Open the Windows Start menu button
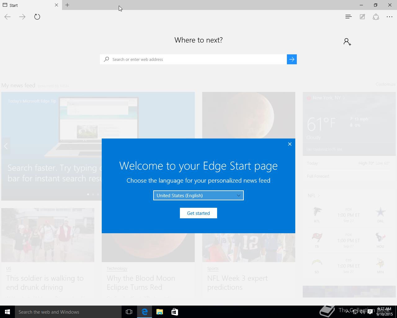Image resolution: width=397 pixels, height=318 pixels. (x=7, y=312)
